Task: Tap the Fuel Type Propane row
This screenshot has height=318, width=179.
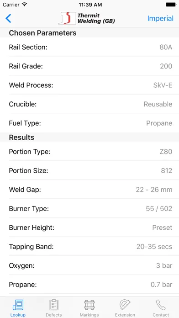Action: tap(89, 123)
